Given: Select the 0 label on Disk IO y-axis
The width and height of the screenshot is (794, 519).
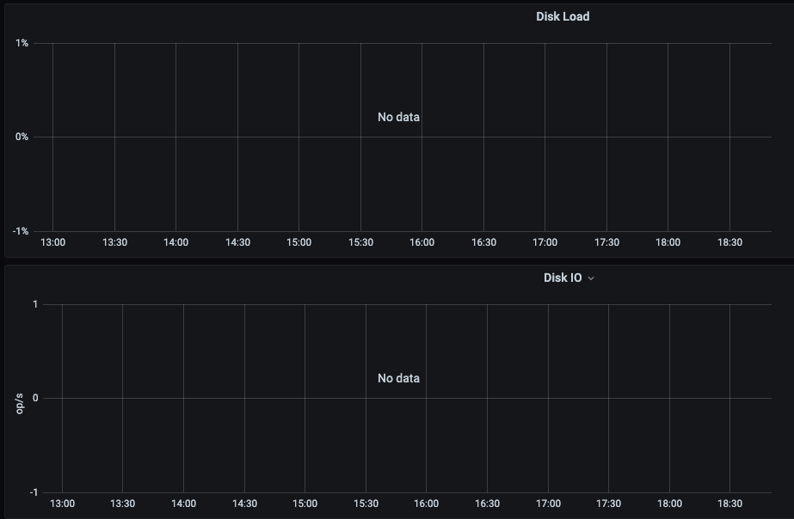Looking at the screenshot, I should point(35,398).
